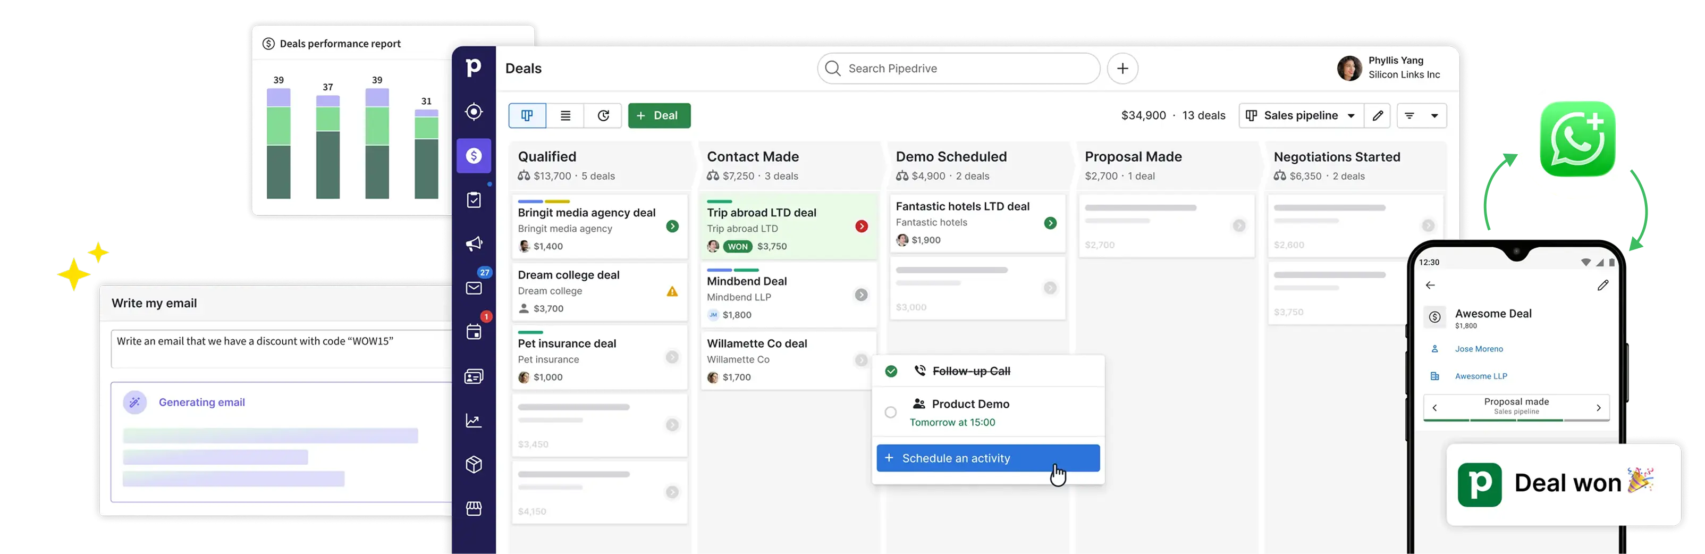Viewport: 1705px width, 554px height.
Task: Open the Insights chart icon in sidebar
Action: pyautogui.click(x=473, y=421)
